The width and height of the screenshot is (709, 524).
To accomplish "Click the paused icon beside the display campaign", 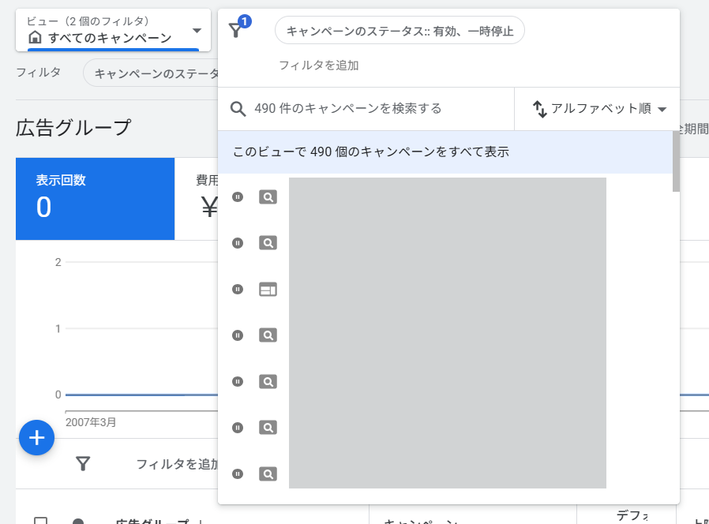I will 238,290.
